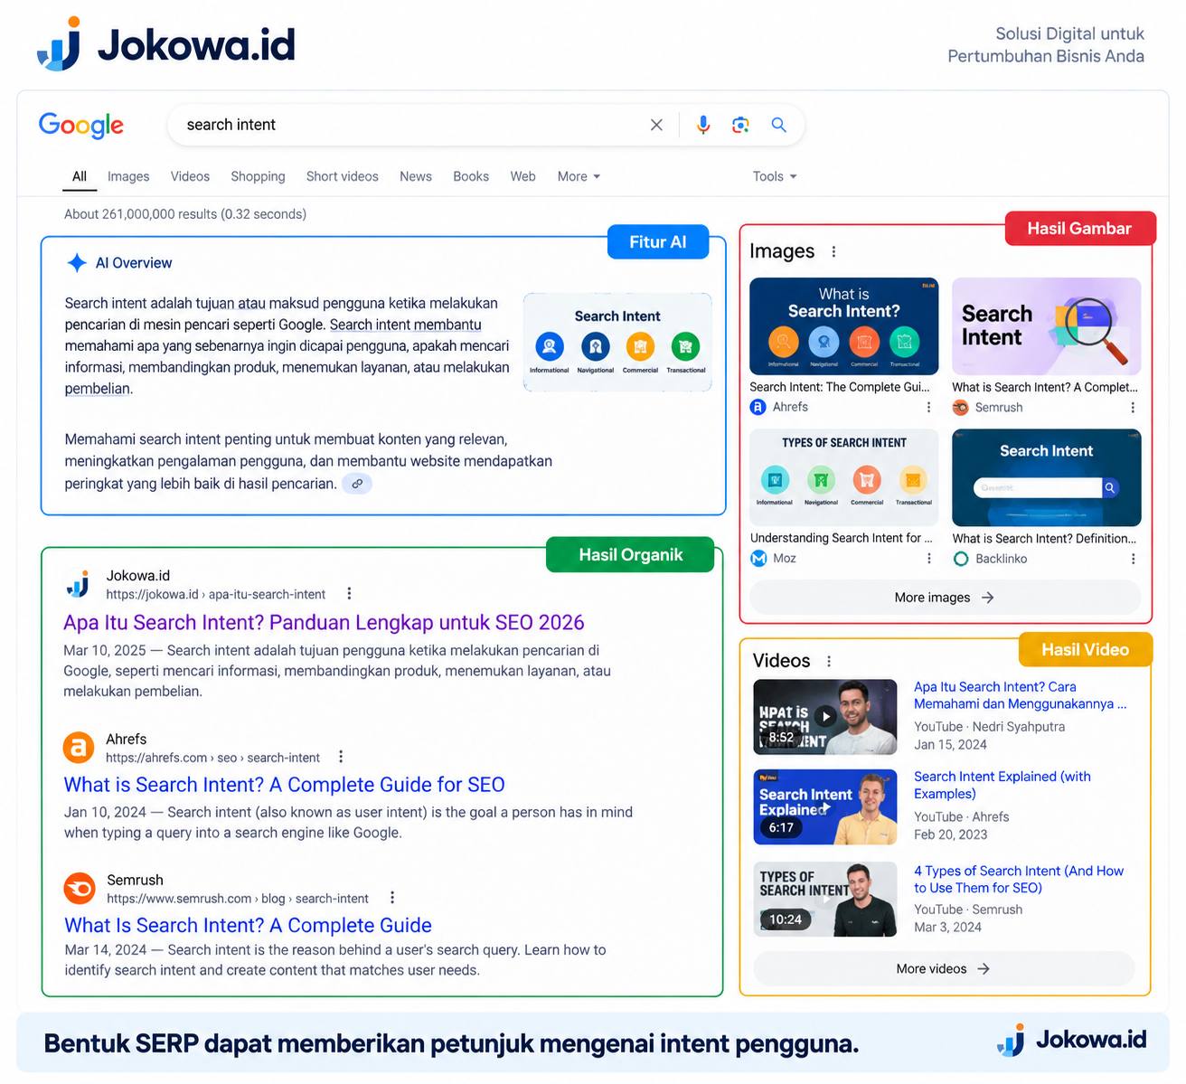The image size is (1186, 1084).
Task: Open options for the Backlinko image result
Action: (x=1134, y=559)
